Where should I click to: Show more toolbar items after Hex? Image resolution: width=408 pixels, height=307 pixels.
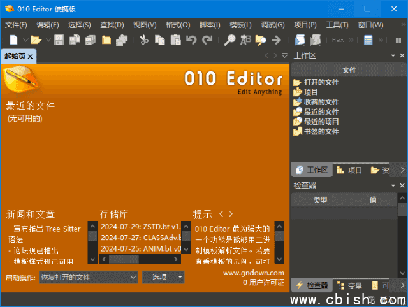(351, 40)
